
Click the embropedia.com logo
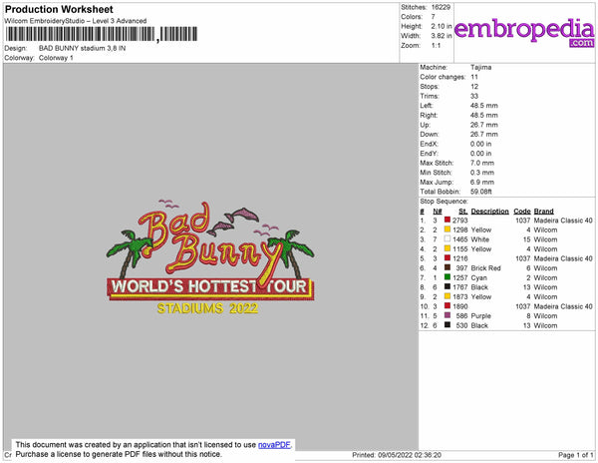tap(524, 33)
